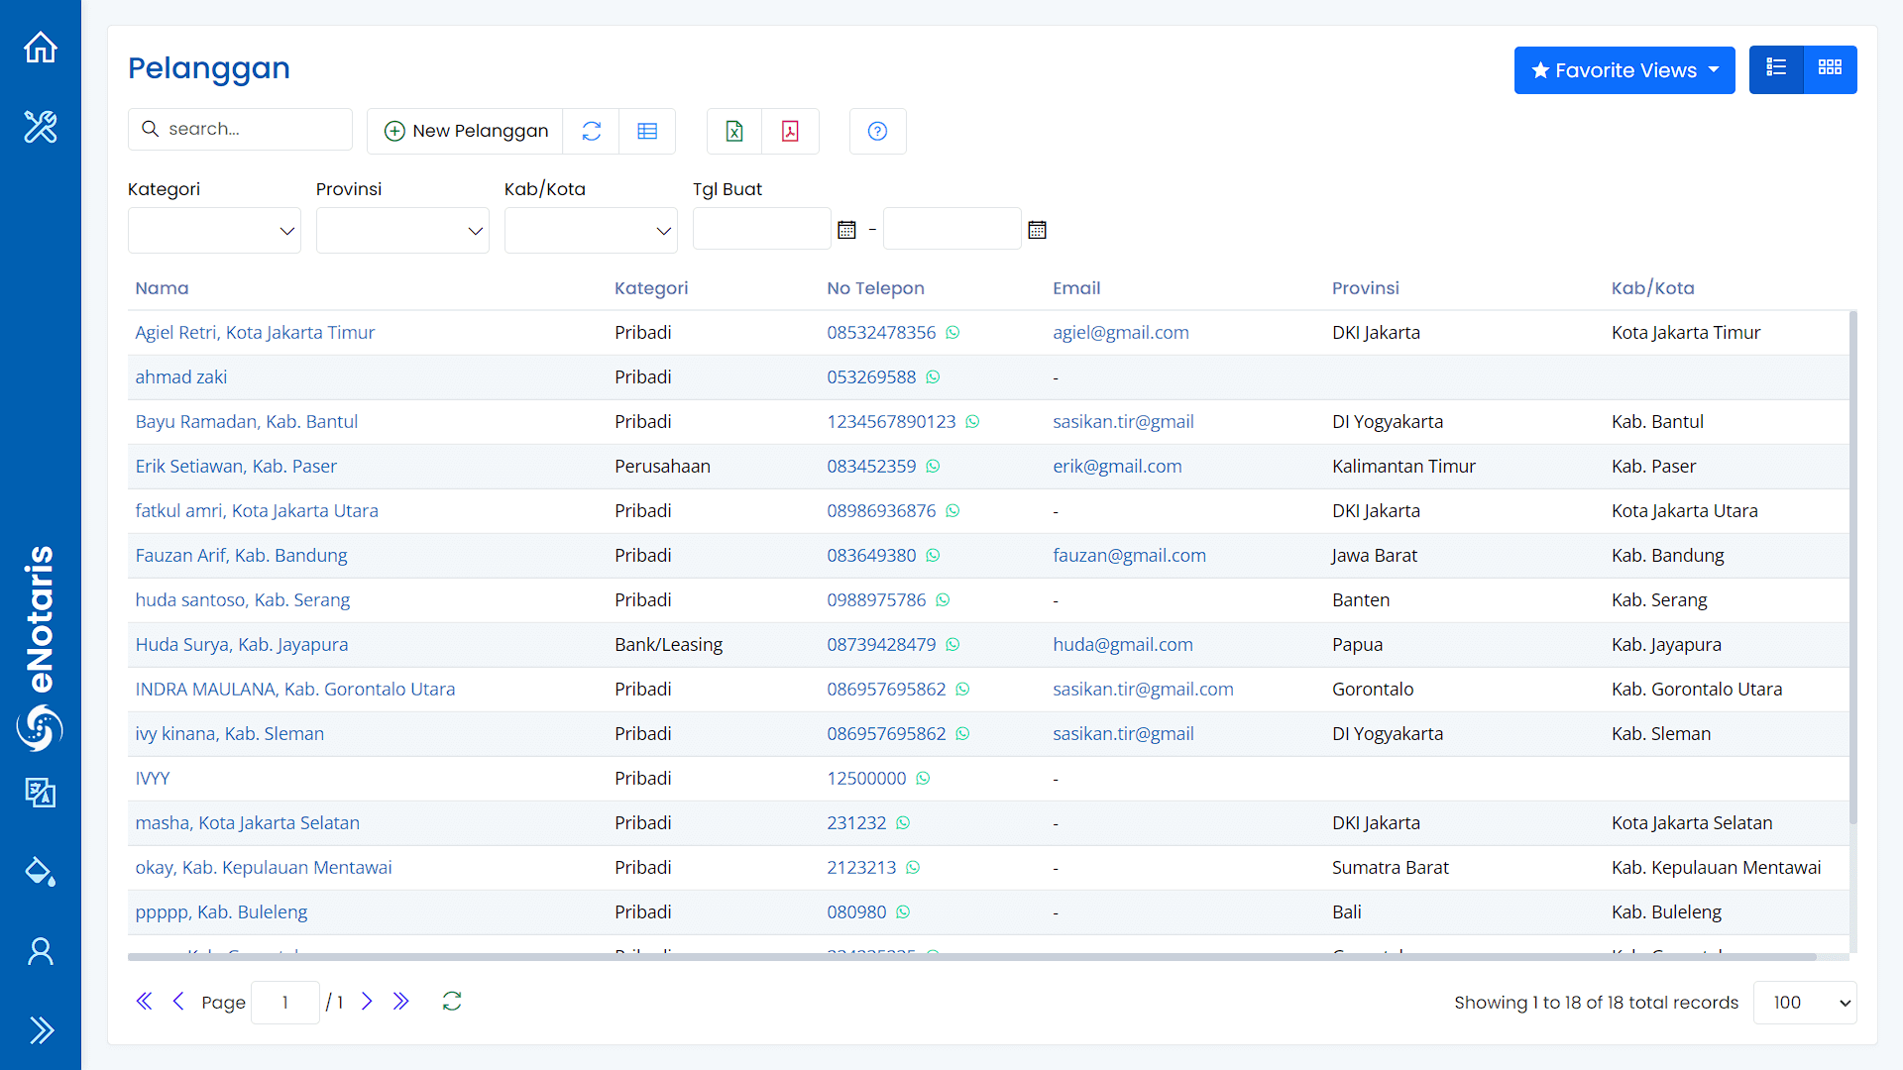
Task: Expand the Kategori filter dropdown
Action: (x=214, y=230)
